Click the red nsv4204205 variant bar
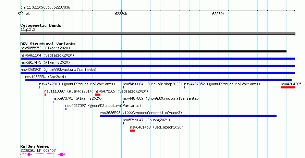The image size is (305, 158). (x=288, y=87)
